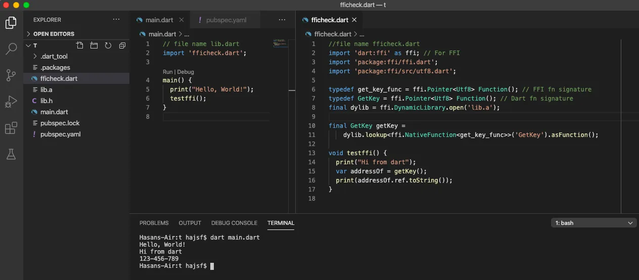Viewport: 639px width, 280px height.
Task: Refresh the explorer file tree
Action: 108,45
